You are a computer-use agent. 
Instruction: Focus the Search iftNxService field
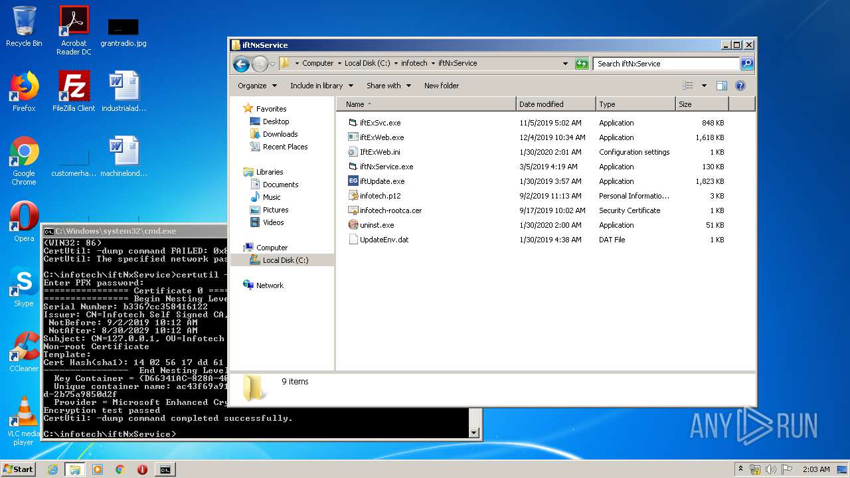click(x=666, y=64)
